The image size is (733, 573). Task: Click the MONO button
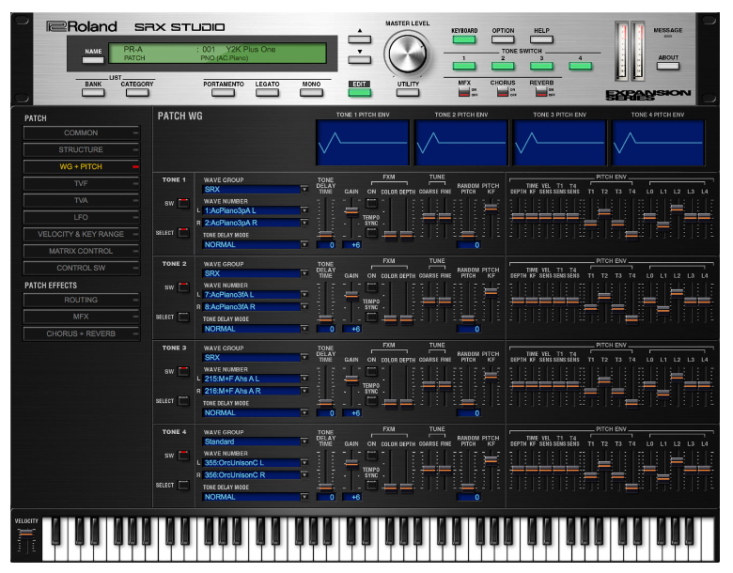[311, 93]
